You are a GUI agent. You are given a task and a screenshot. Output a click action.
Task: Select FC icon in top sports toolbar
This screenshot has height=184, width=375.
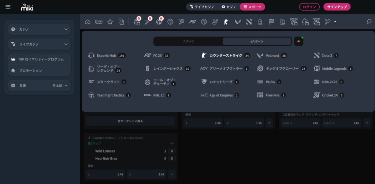[x=193, y=22]
